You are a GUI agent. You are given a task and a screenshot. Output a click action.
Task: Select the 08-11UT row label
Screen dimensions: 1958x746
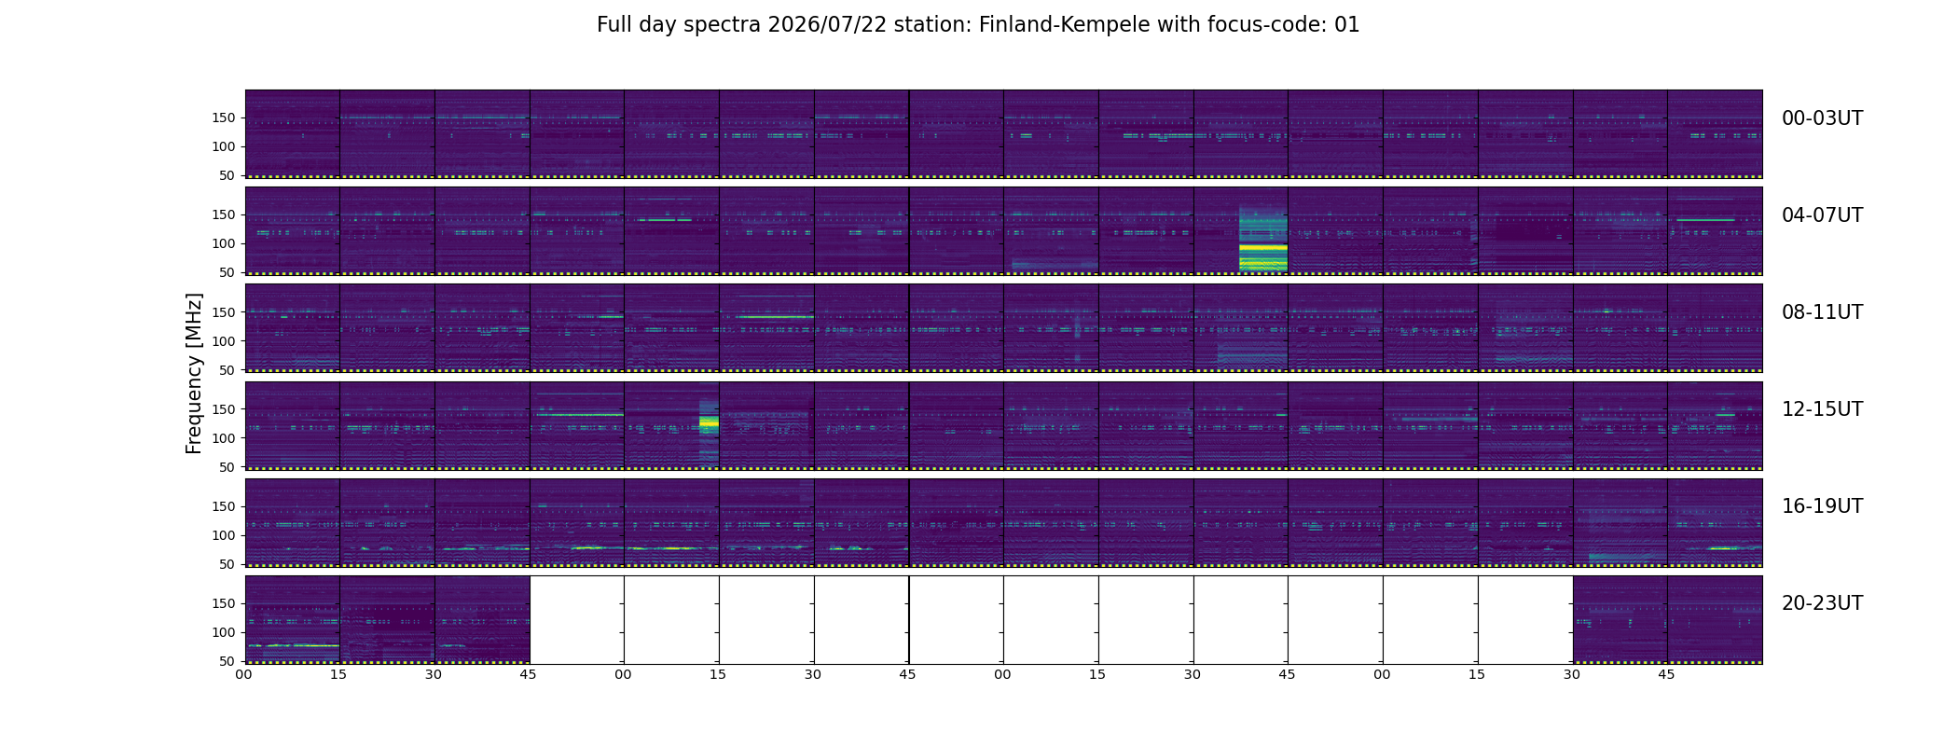(1822, 312)
